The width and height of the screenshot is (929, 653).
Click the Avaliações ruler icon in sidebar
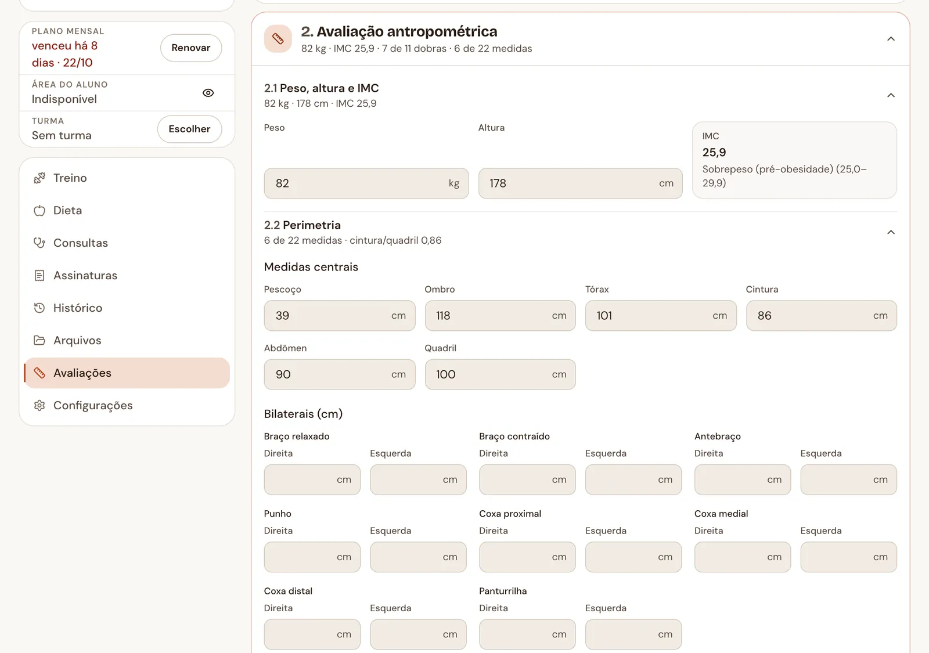click(39, 373)
